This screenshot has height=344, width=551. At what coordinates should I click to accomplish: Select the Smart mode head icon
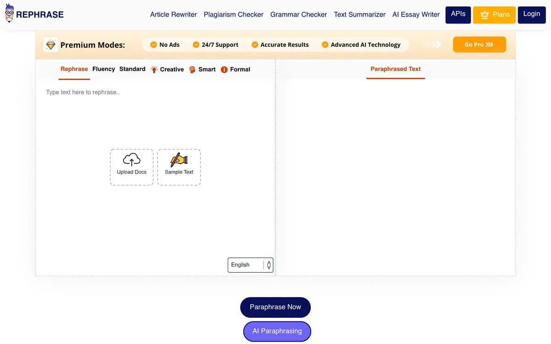pyautogui.click(x=192, y=69)
